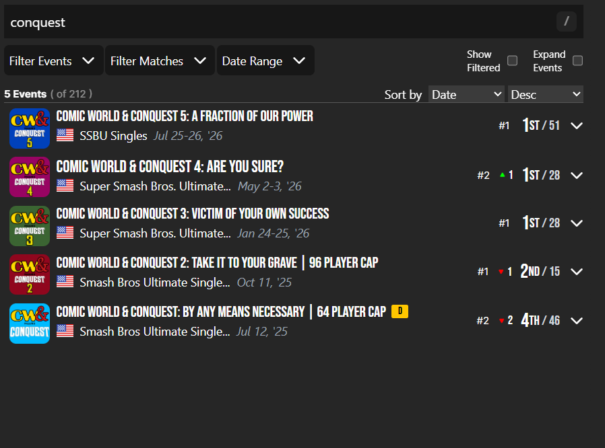This screenshot has height=448, width=605.
Task: Open Comic World & Conquest 5: A Fraction of Our Power
Action: [x=185, y=116]
